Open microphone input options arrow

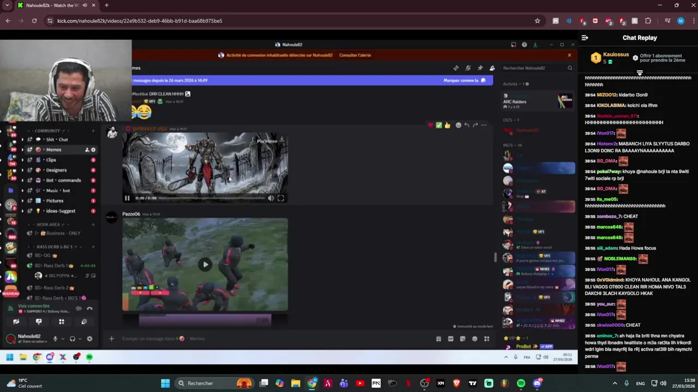click(x=62, y=339)
